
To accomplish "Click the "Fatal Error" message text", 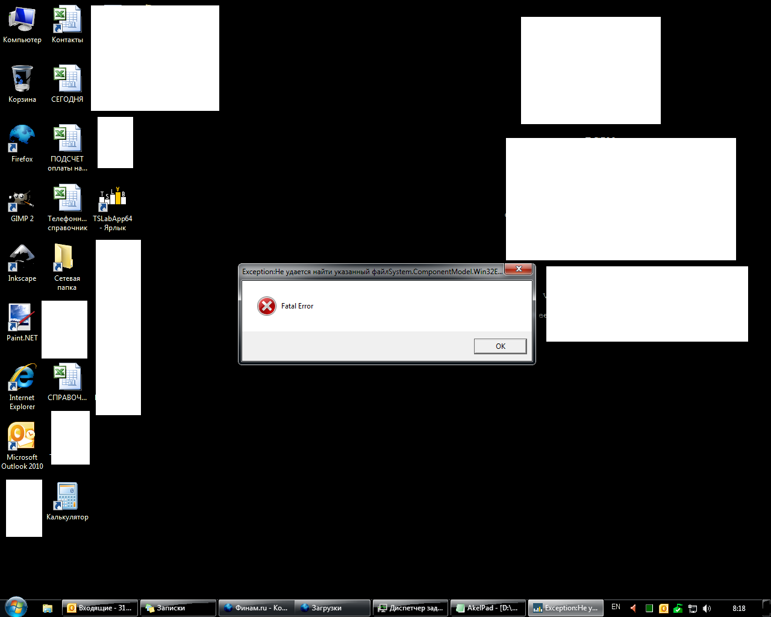I will 298,306.
